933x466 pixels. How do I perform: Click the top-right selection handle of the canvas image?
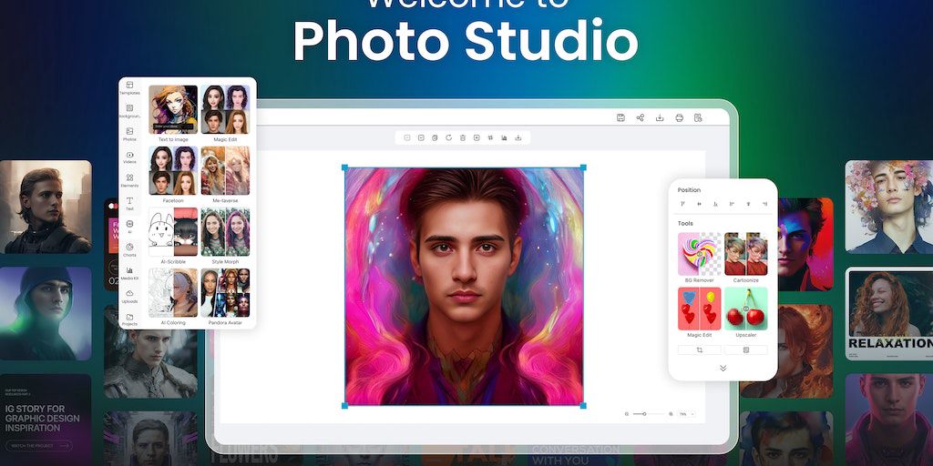(583, 167)
